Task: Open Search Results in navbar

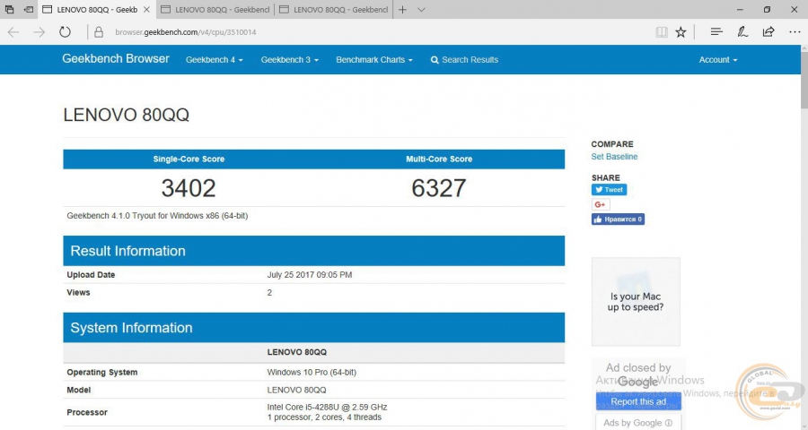Action: tap(464, 60)
